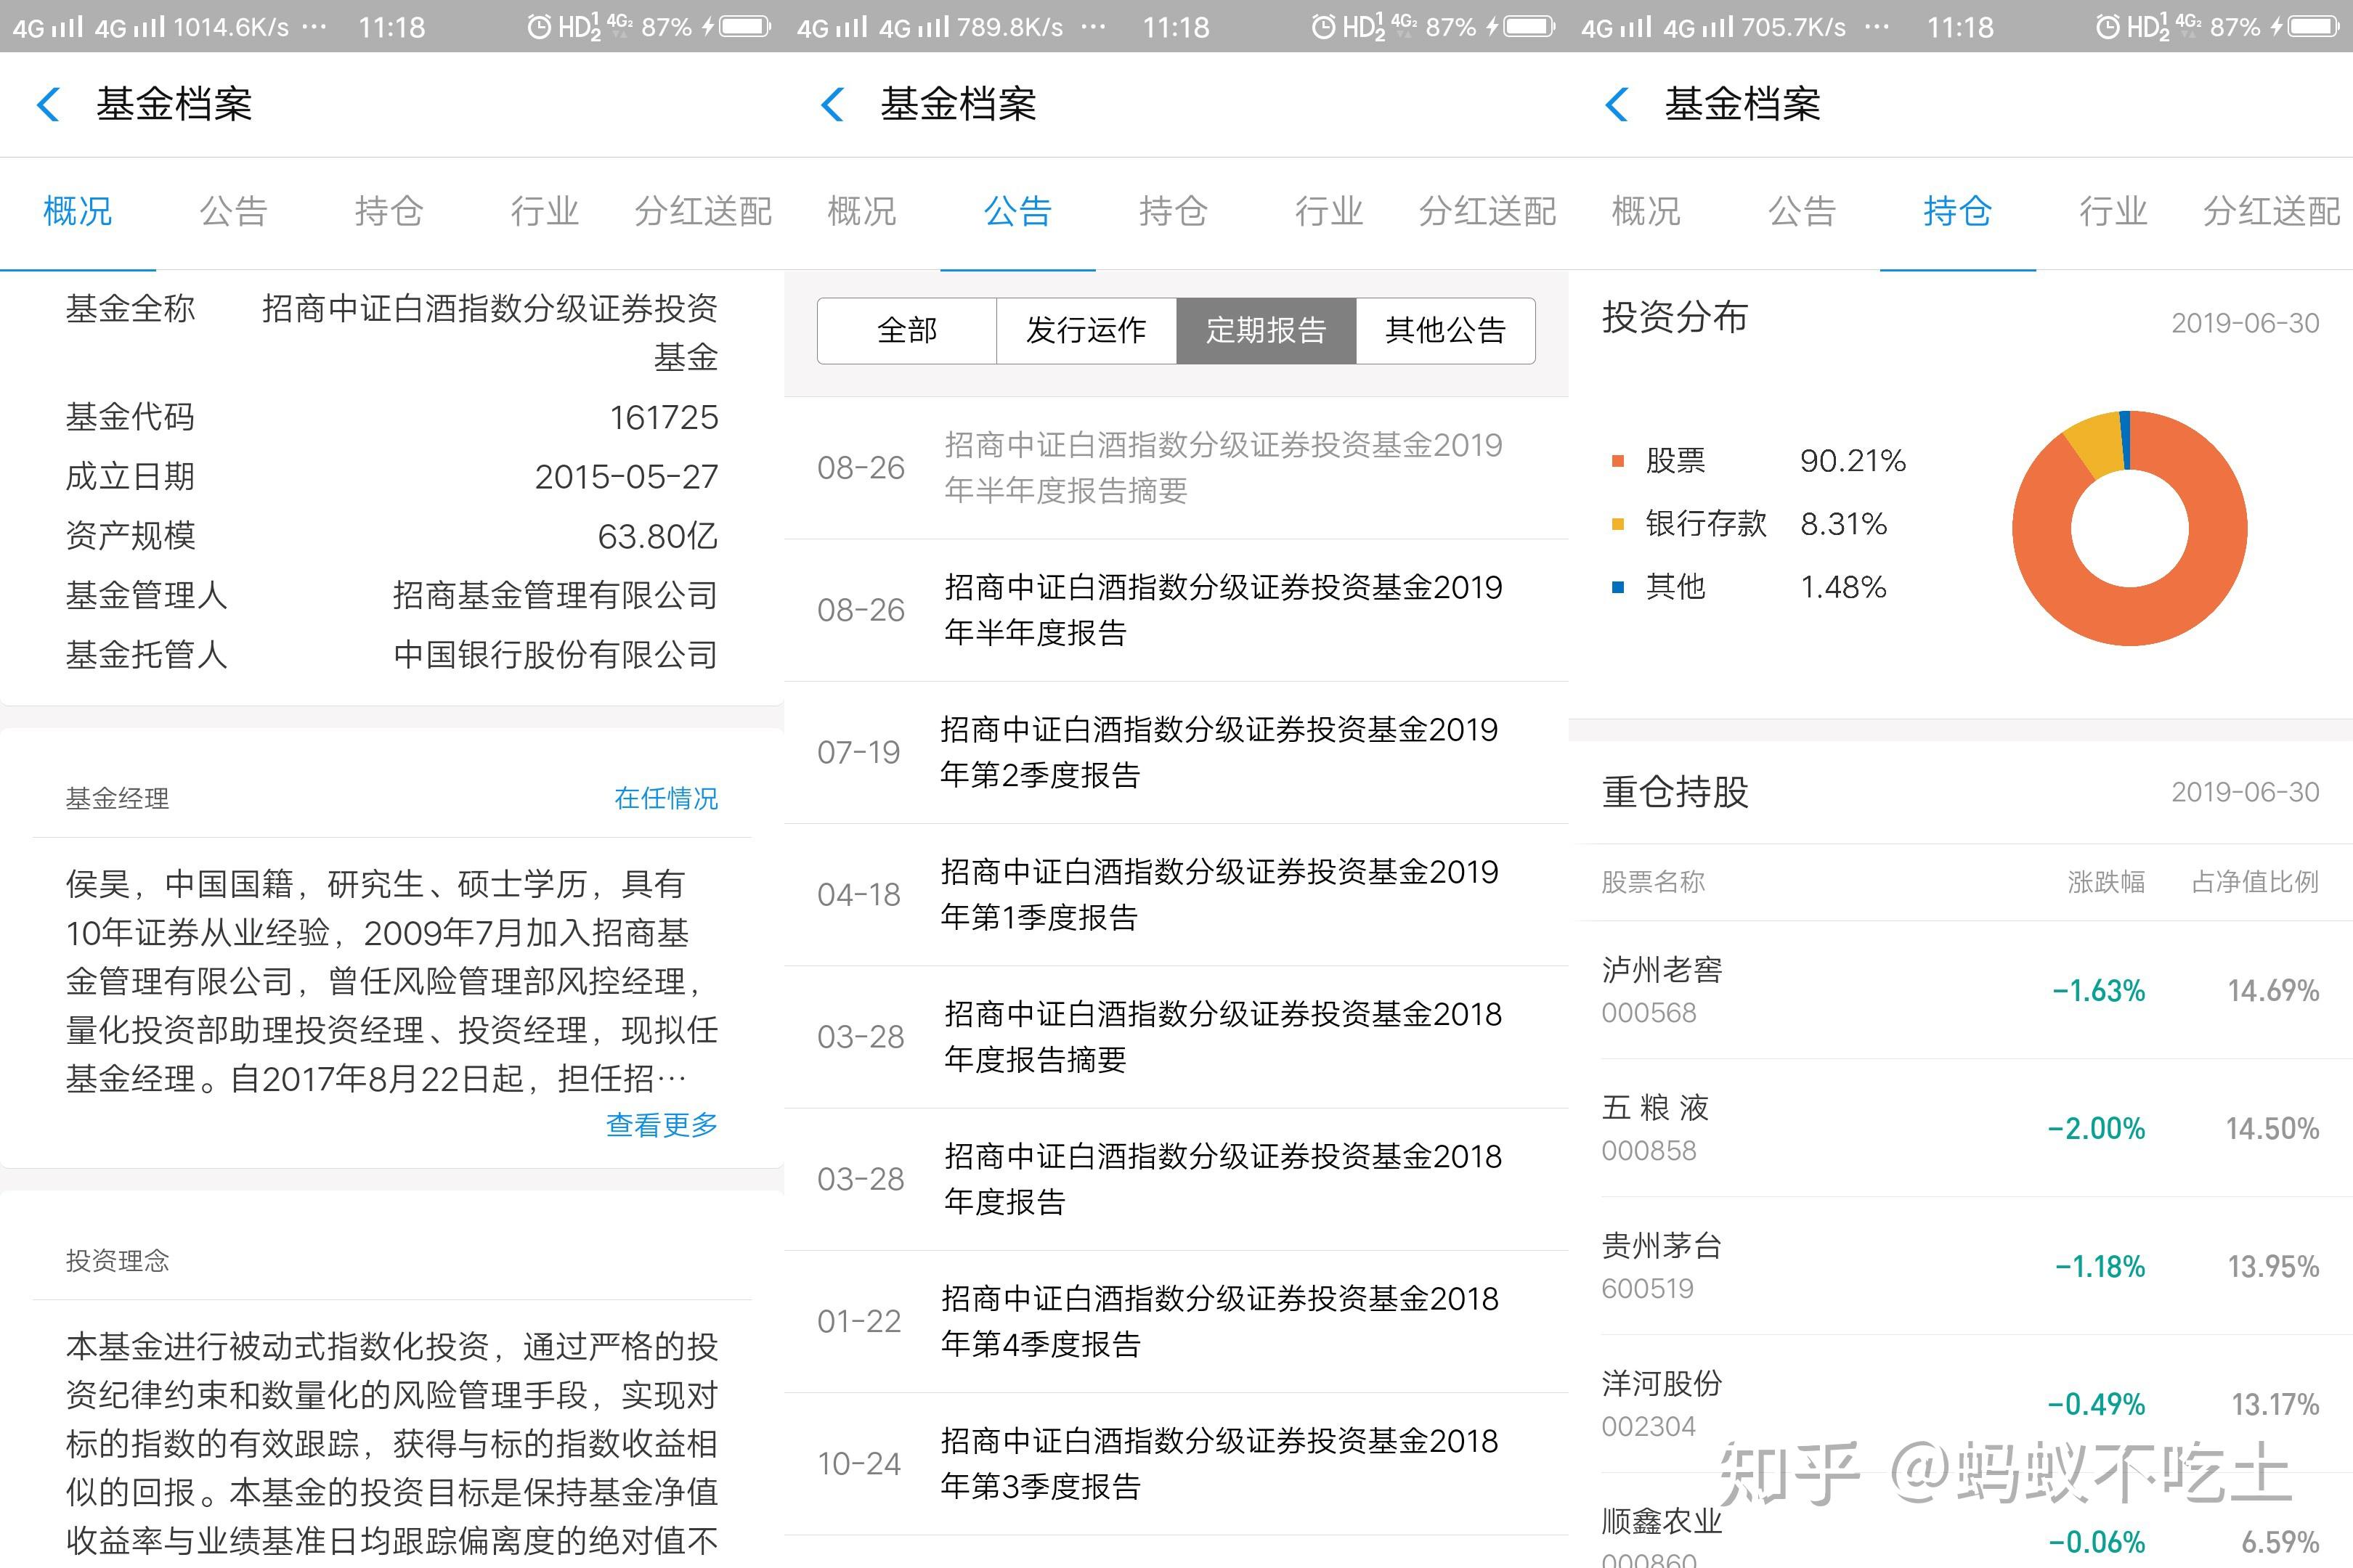Click the blue 其他 legend swatch

point(1618,587)
